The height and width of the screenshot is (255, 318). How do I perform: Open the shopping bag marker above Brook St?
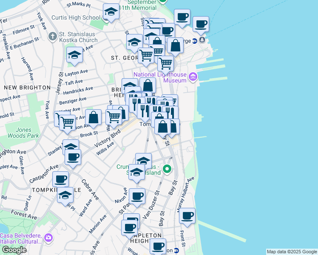pos(93,118)
